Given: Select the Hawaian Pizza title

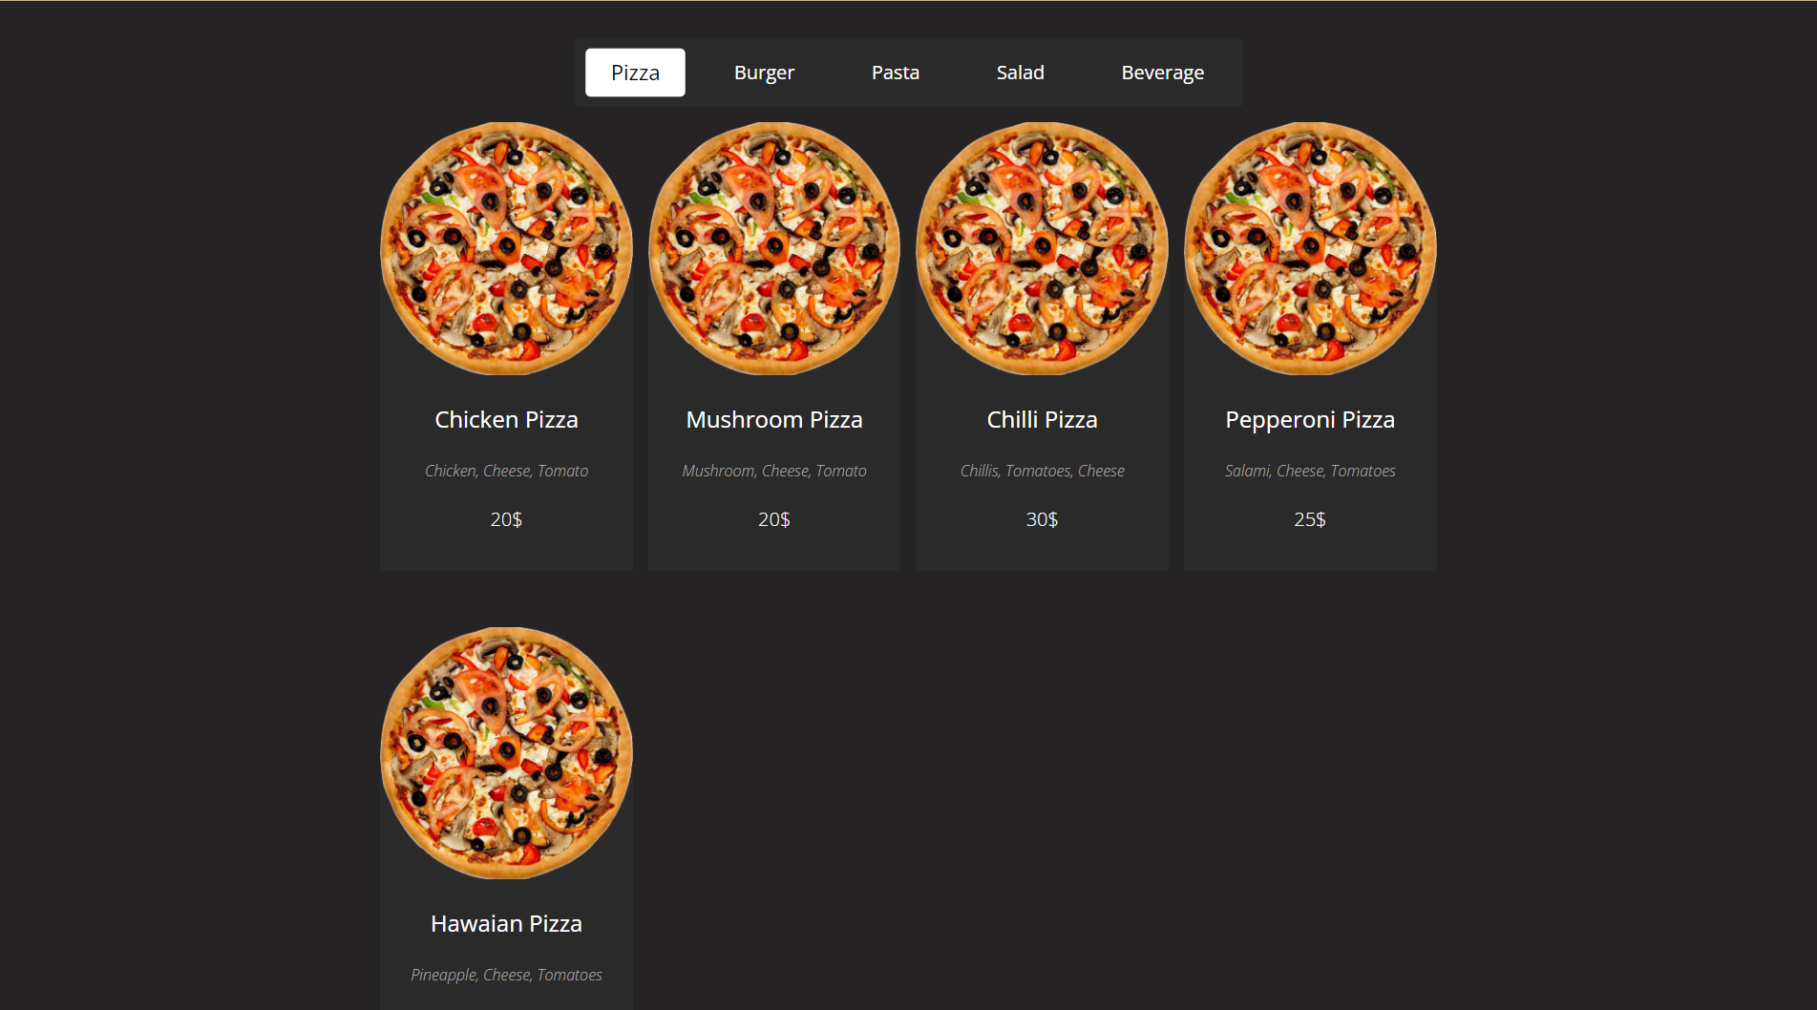Looking at the screenshot, I should click(505, 923).
